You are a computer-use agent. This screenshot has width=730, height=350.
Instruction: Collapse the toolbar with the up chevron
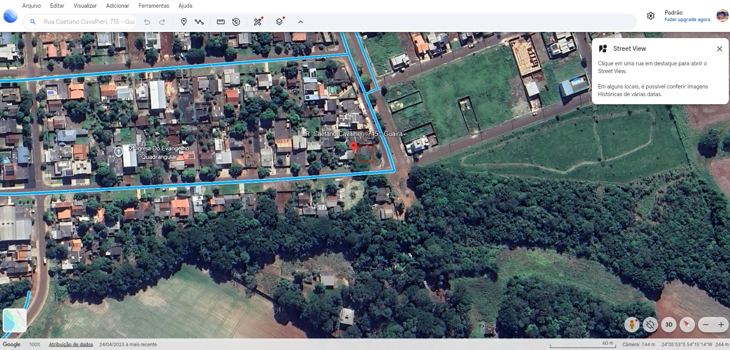tap(301, 22)
